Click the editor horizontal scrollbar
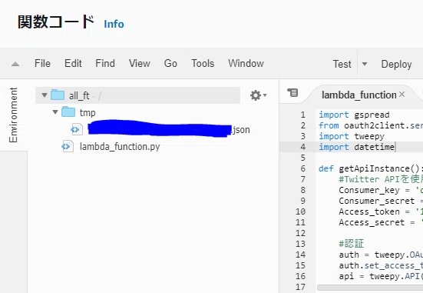Image resolution: width=423 pixels, height=293 pixels. [x=370, y=288]
